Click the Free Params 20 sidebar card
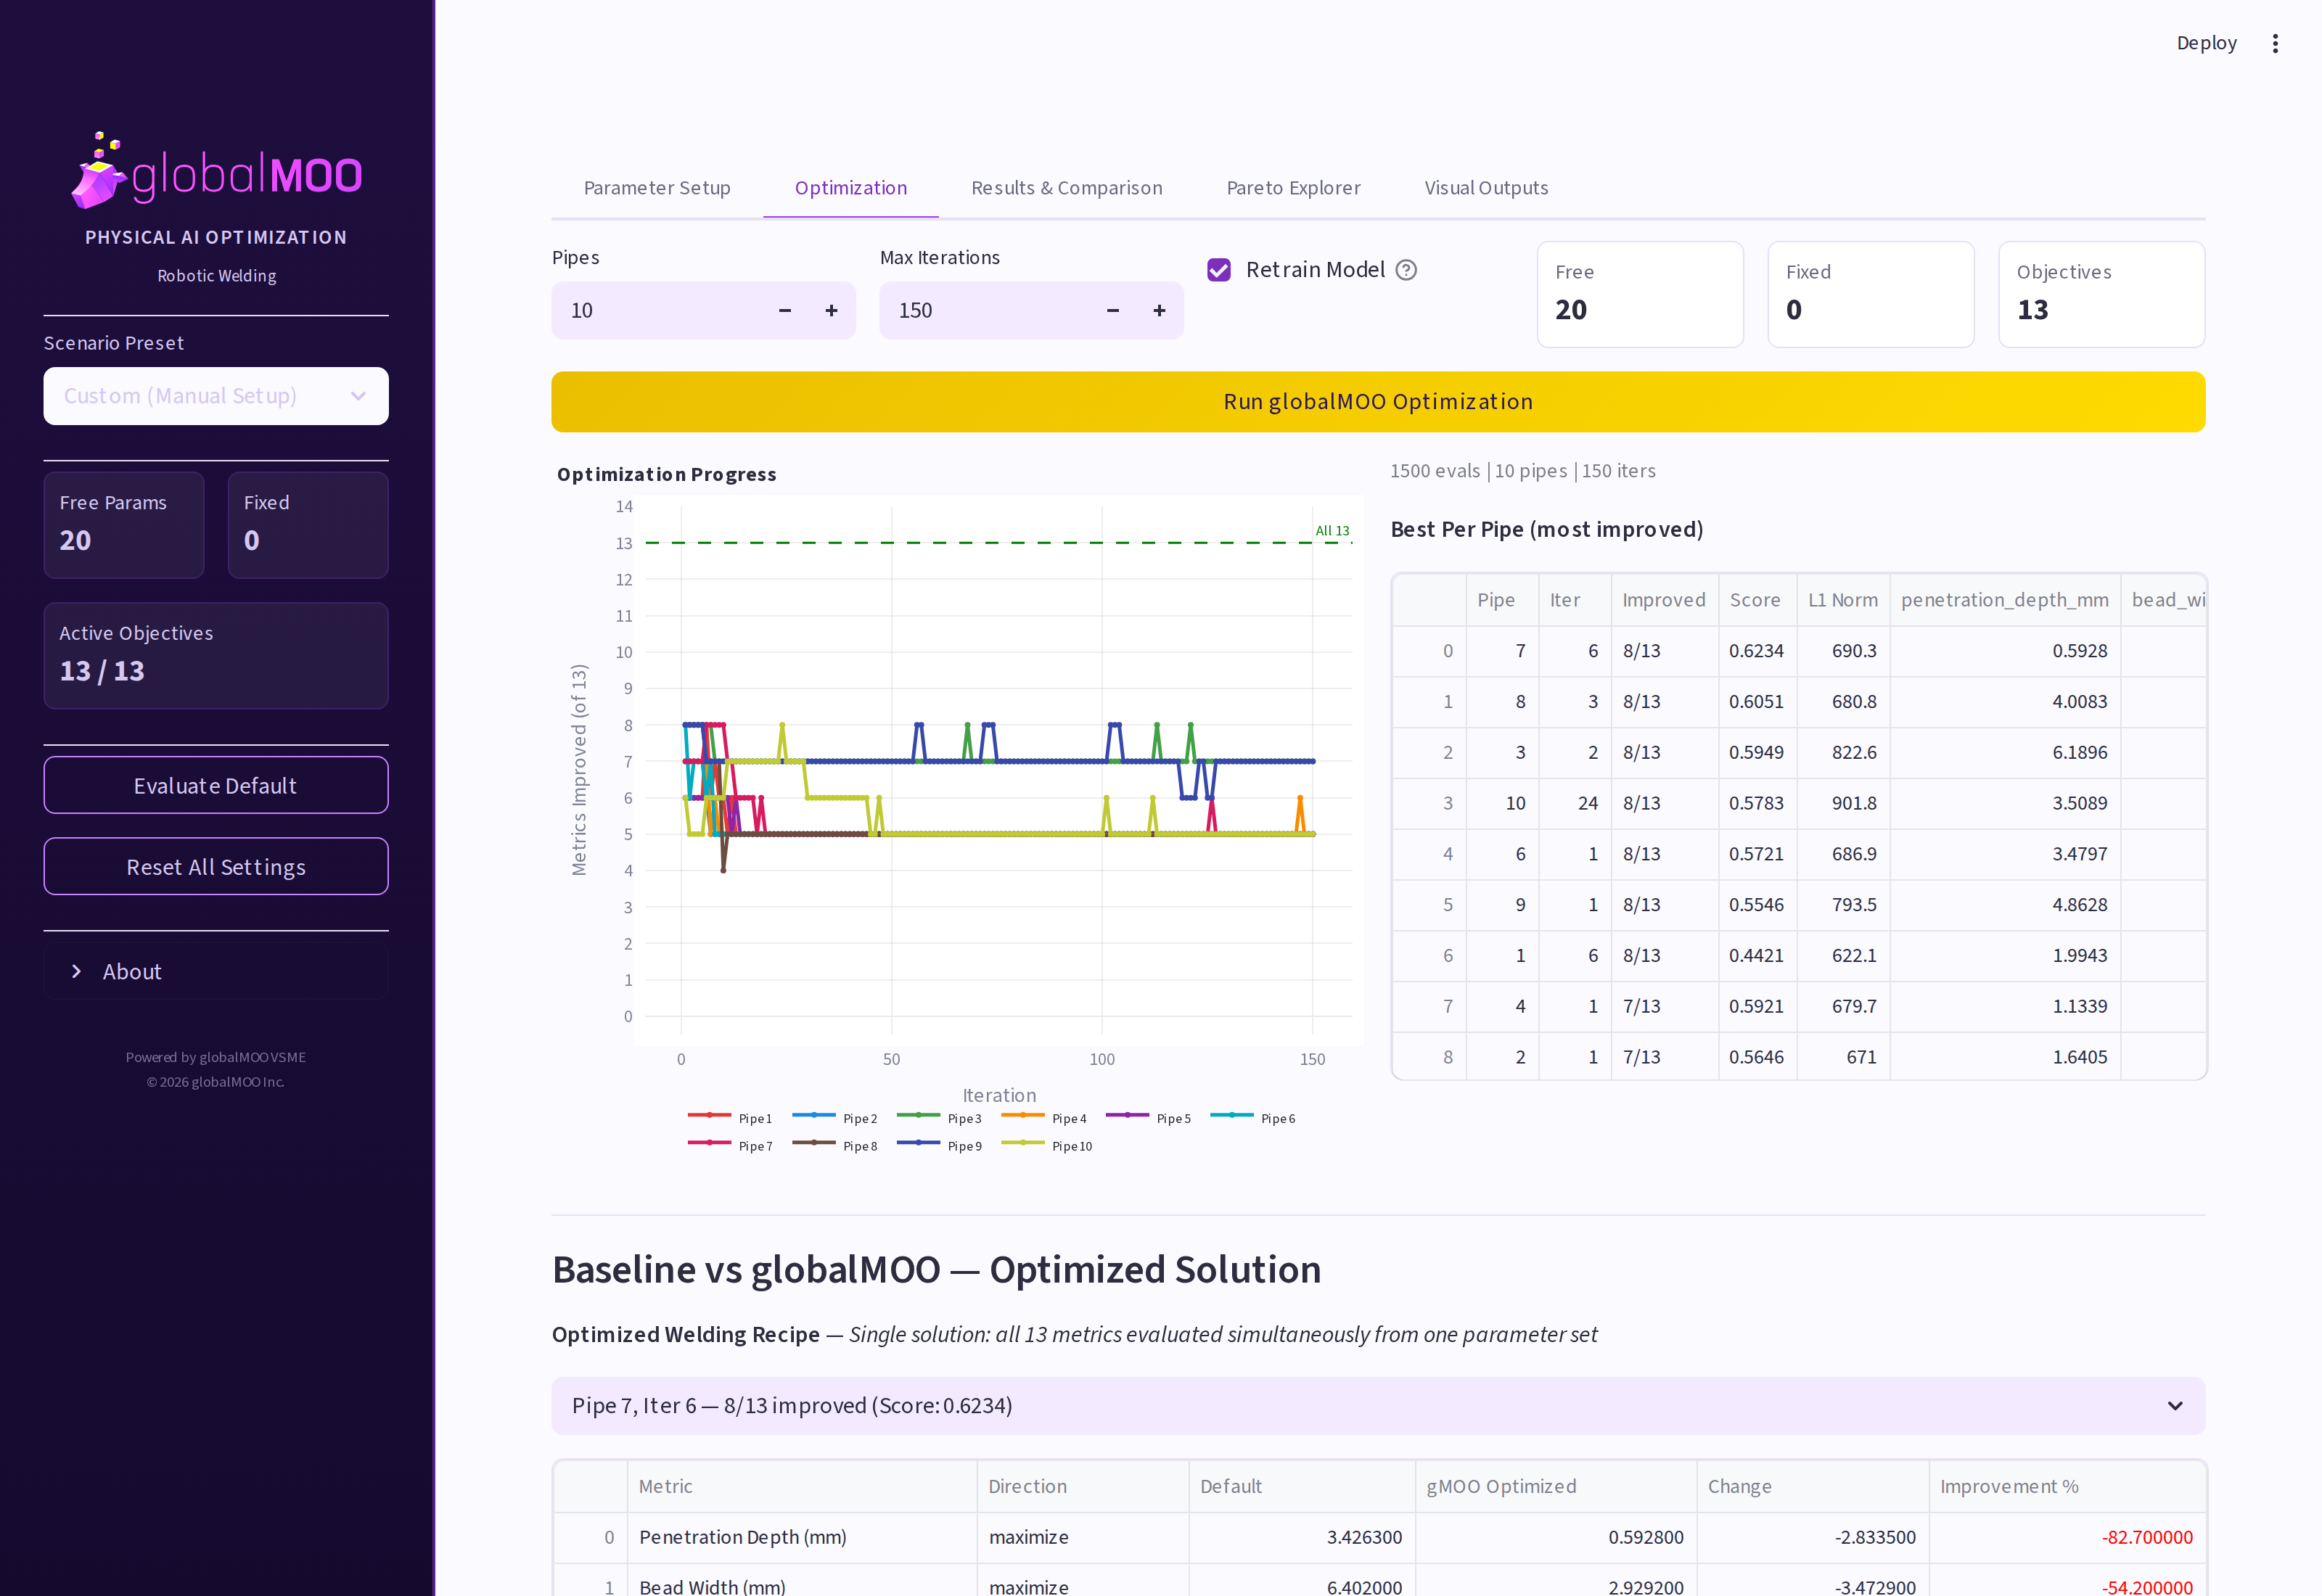Image resolution: width=2322 pixels, height=1596 pixels. click(x=124, y=525)
